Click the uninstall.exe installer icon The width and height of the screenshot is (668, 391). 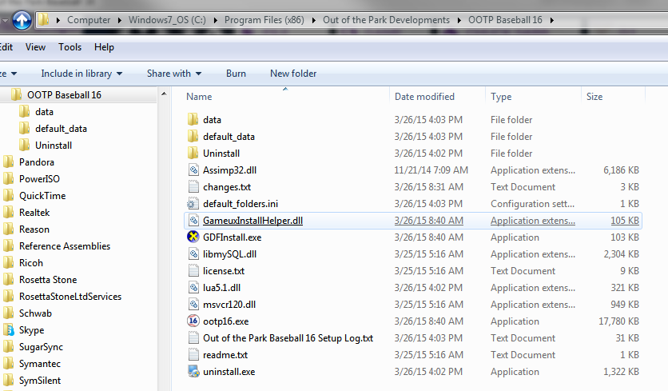click(193, 372)
